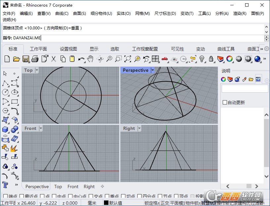Open the Right viewport dropdown arrow
The height and width of the screenshot is (206, 270).
[x=139, y=128]
